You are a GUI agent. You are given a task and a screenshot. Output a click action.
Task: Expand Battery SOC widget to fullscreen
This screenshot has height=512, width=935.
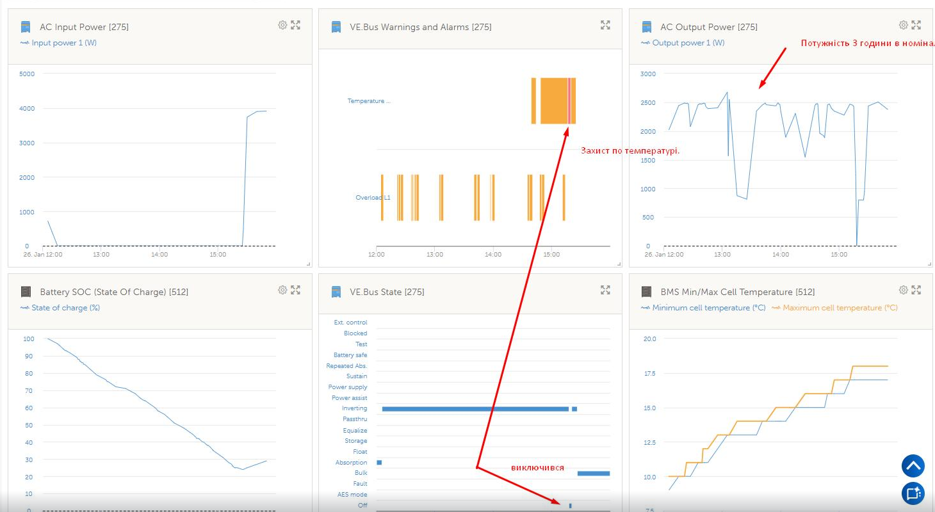click(x=295, y=290)
